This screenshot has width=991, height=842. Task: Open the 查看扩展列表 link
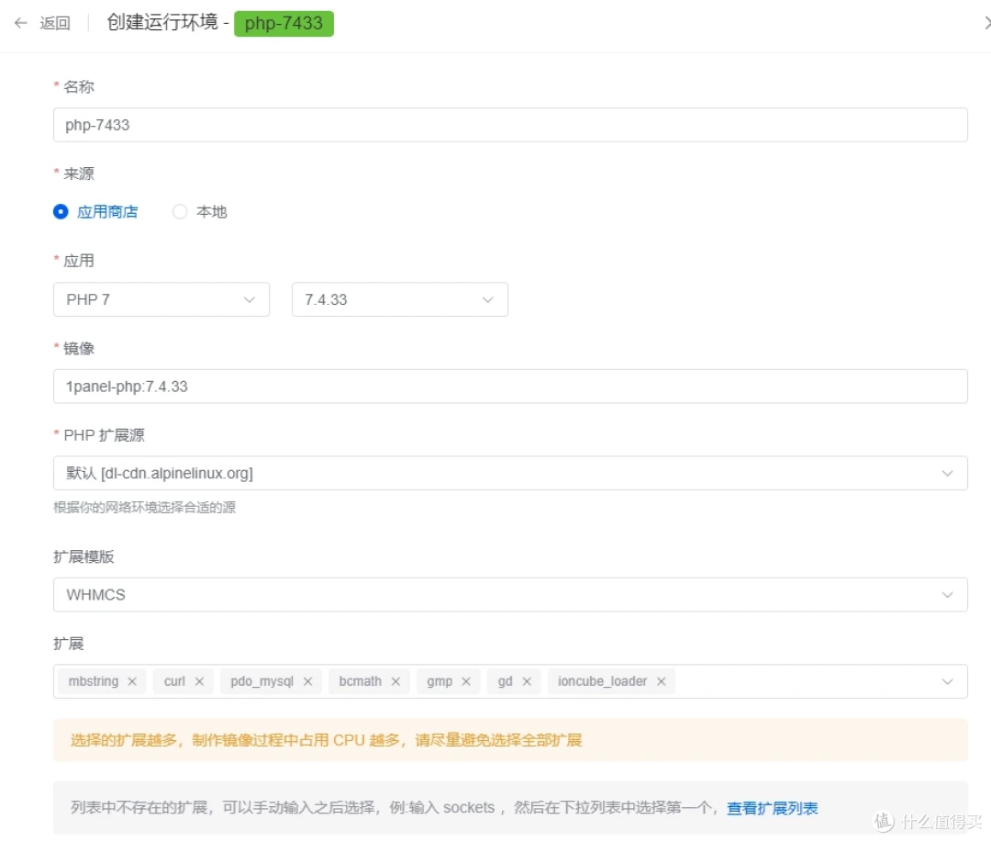(x=772, y=808)
